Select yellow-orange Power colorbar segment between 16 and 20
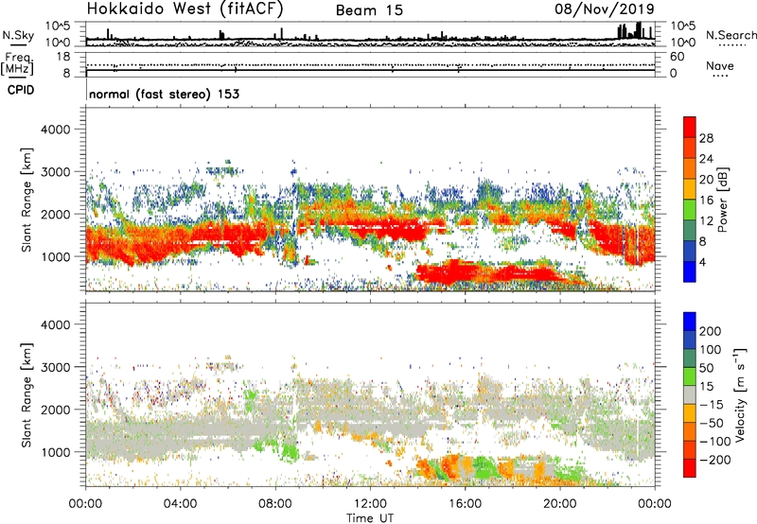This screenshot has height=524, width=757. 690,188
